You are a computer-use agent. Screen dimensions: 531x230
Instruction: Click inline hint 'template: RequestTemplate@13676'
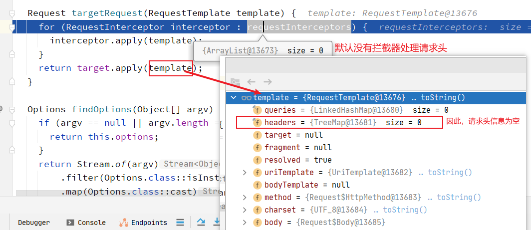pyautogui.click(x=392, y=13)
